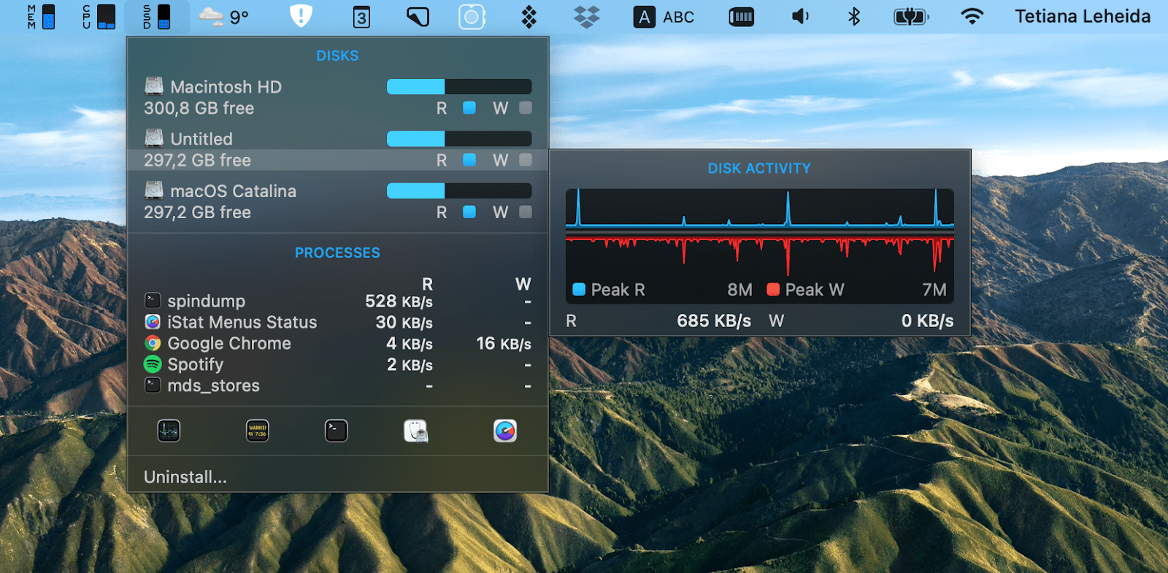
Task: Select the Google Chrome process row
Action: tap(338, 343)
